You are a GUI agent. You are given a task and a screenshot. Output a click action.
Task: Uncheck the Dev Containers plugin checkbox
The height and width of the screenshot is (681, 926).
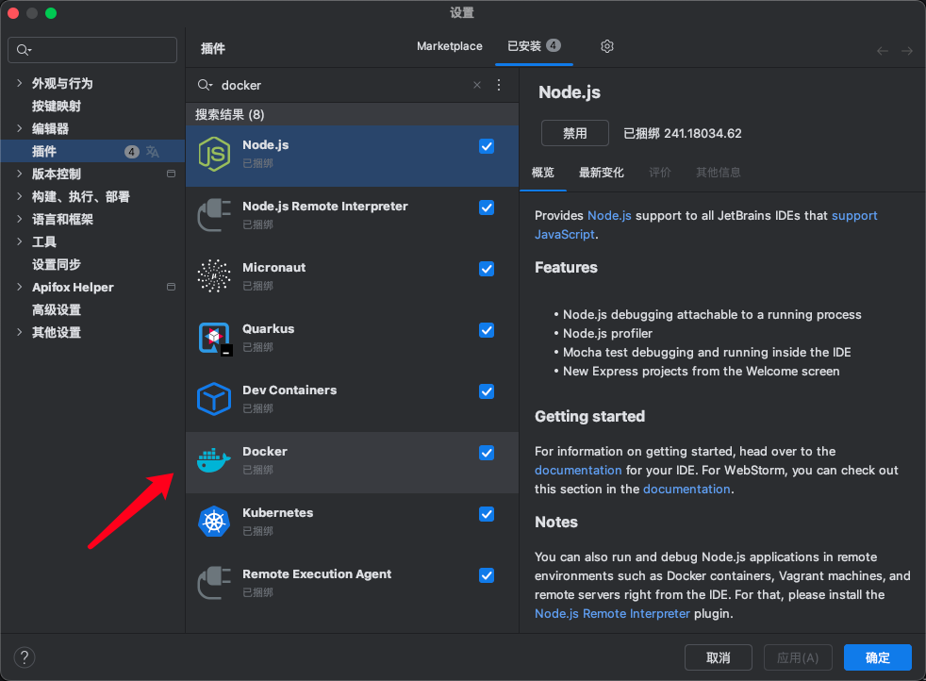coord(487,391)
